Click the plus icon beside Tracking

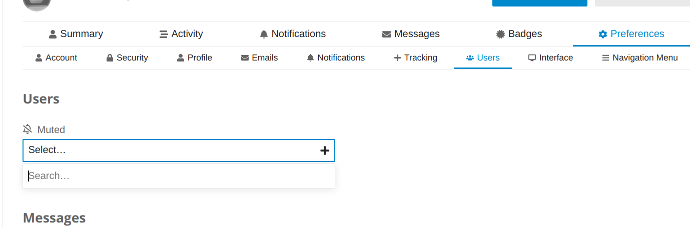[397, 58]
